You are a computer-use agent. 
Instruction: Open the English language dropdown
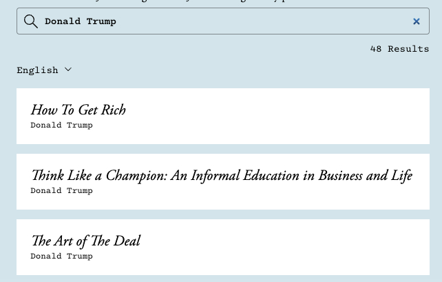click(x=44, y=70)
